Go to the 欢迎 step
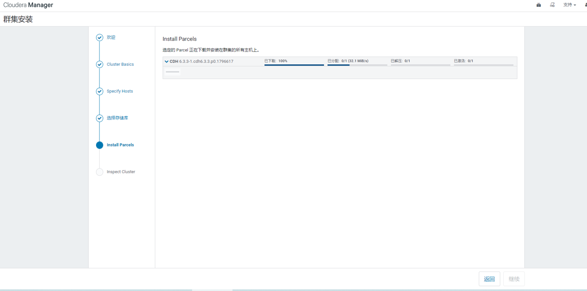Screen dimensions: 587x291 (x=111, y=38)
